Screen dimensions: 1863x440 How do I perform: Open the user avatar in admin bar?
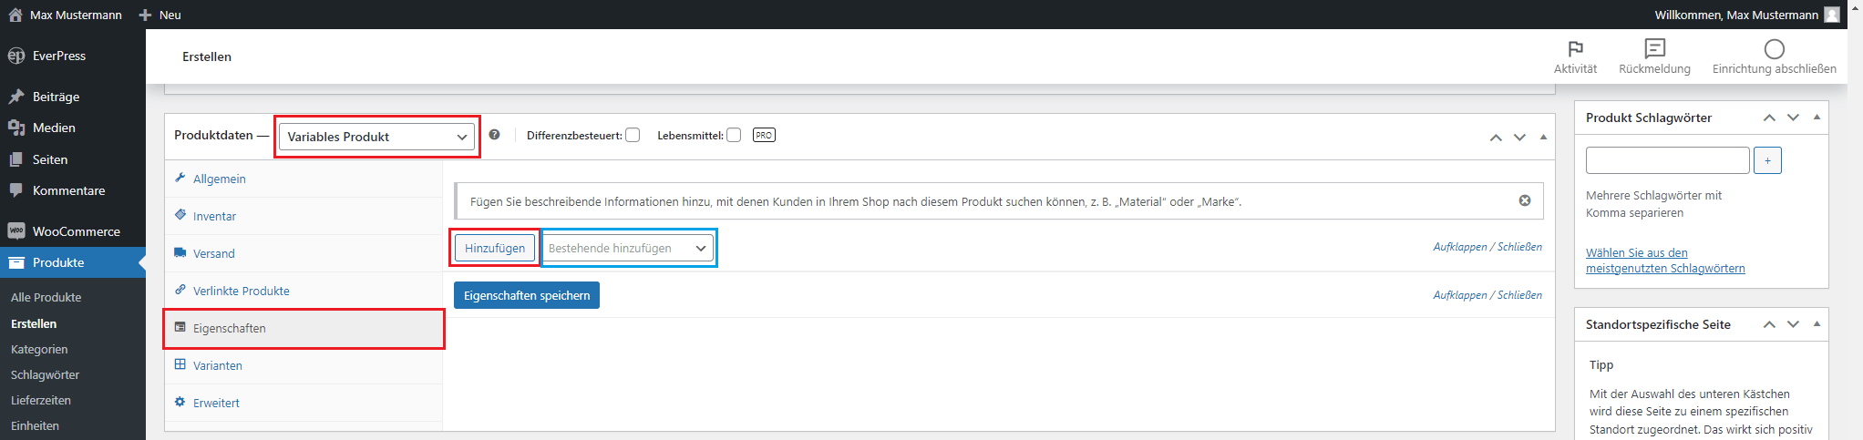(x=1831, y=15)
